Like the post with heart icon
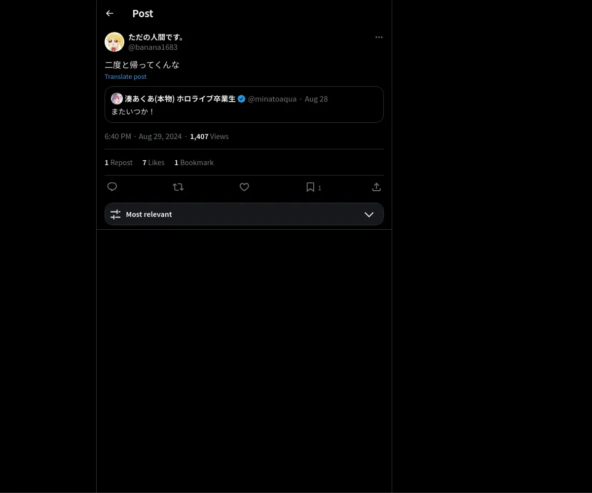Image resolution: width=592 pixels, height=493 pixels. coord(244,187)
